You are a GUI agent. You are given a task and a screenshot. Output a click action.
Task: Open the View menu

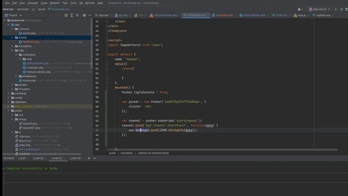point(22,3)
